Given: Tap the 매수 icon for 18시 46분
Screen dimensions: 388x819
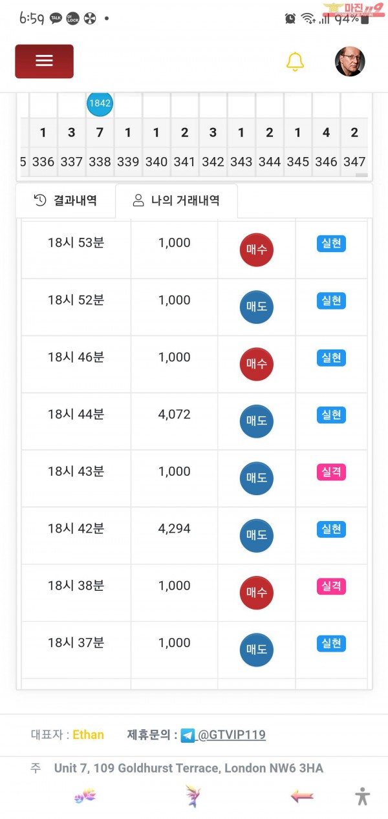Looking at the screenshot, I should pyautogui.click(x=257, y=364).
